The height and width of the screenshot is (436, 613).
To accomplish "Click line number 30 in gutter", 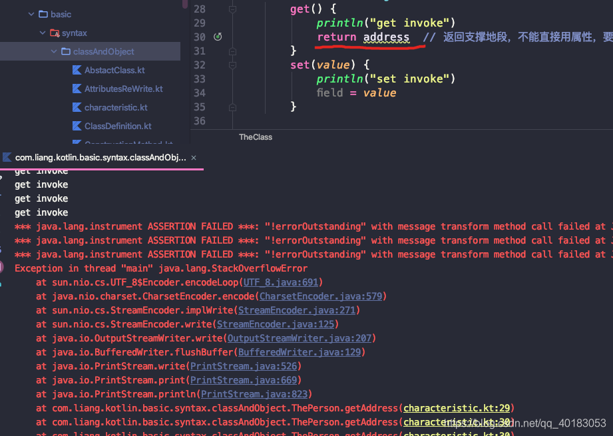I will pos(200,37).
